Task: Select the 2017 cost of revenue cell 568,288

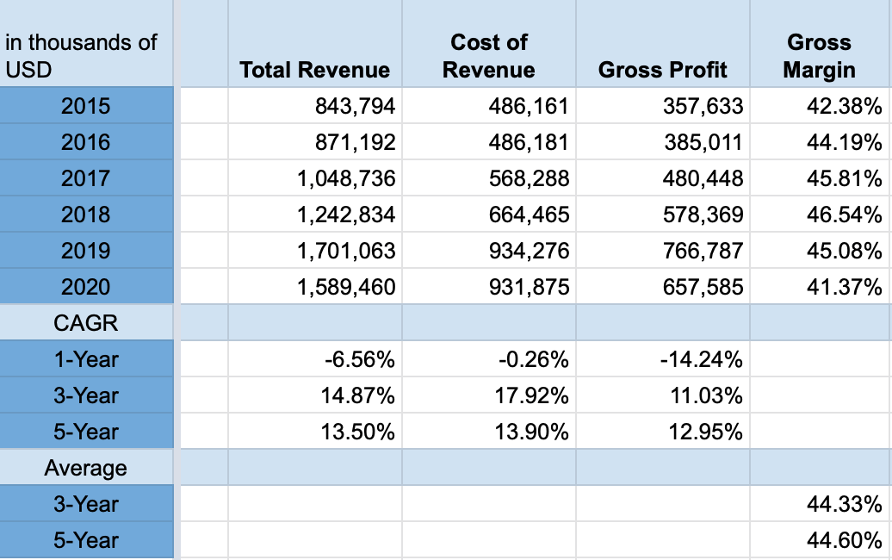Action: (x=529, y=178)
